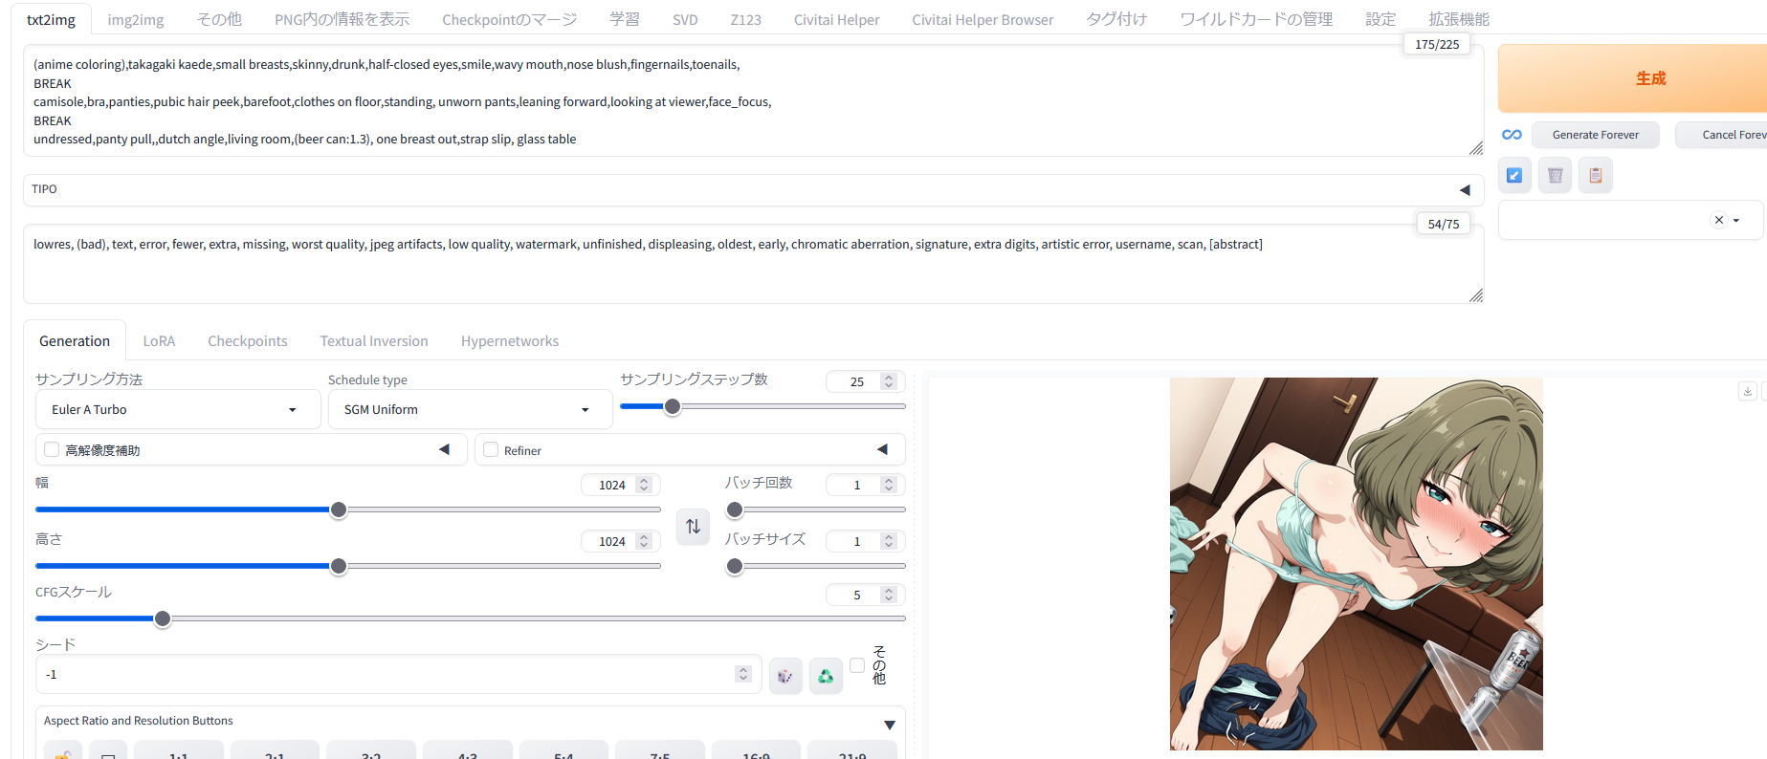Click the infinity loop icon beside Generate Forever
Image resolution: width=1767 pixels, height=759 pixels.
tap(1512, 135)
